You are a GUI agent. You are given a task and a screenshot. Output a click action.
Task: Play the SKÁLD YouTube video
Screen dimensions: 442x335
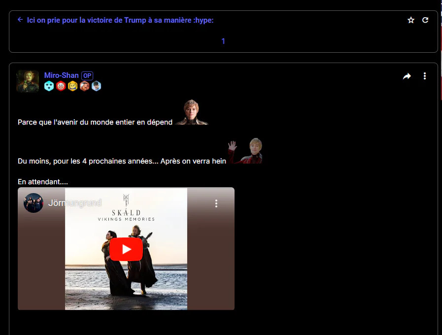point(126,249)
